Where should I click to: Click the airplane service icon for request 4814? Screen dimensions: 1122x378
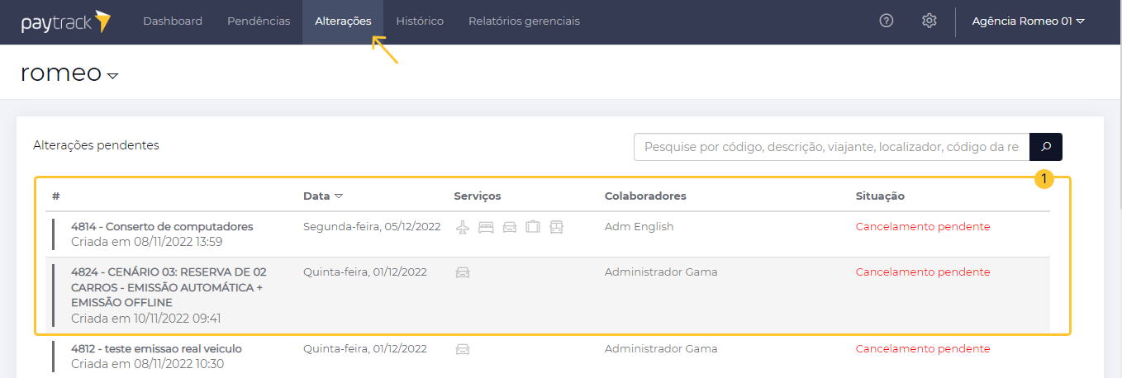point(463,227)
